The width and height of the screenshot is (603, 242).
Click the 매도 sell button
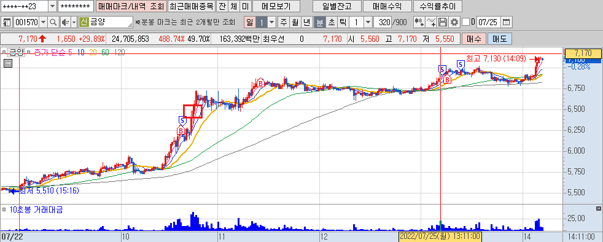coord(499,39)
